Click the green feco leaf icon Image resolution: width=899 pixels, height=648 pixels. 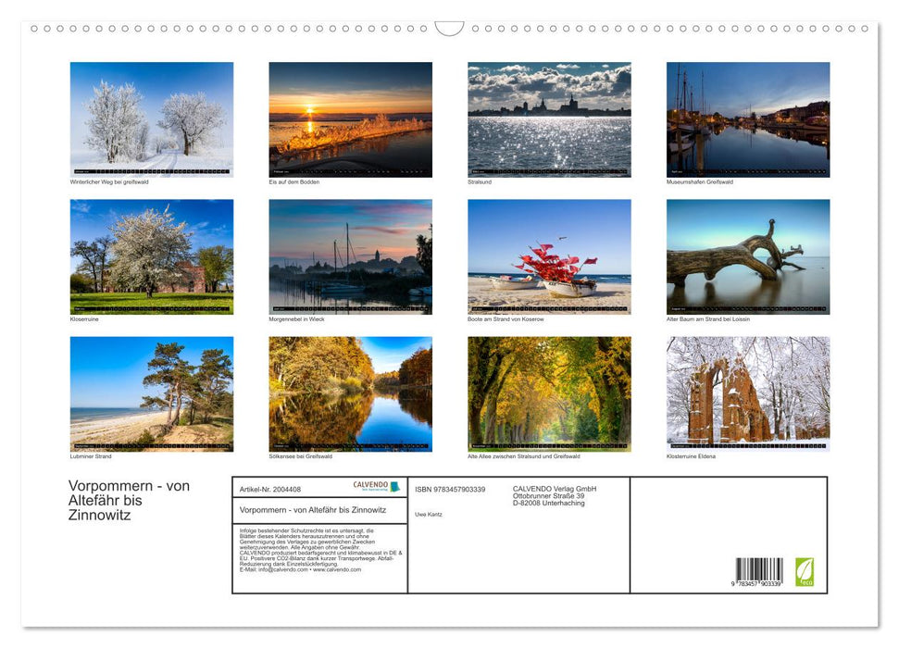click(805, 571)
